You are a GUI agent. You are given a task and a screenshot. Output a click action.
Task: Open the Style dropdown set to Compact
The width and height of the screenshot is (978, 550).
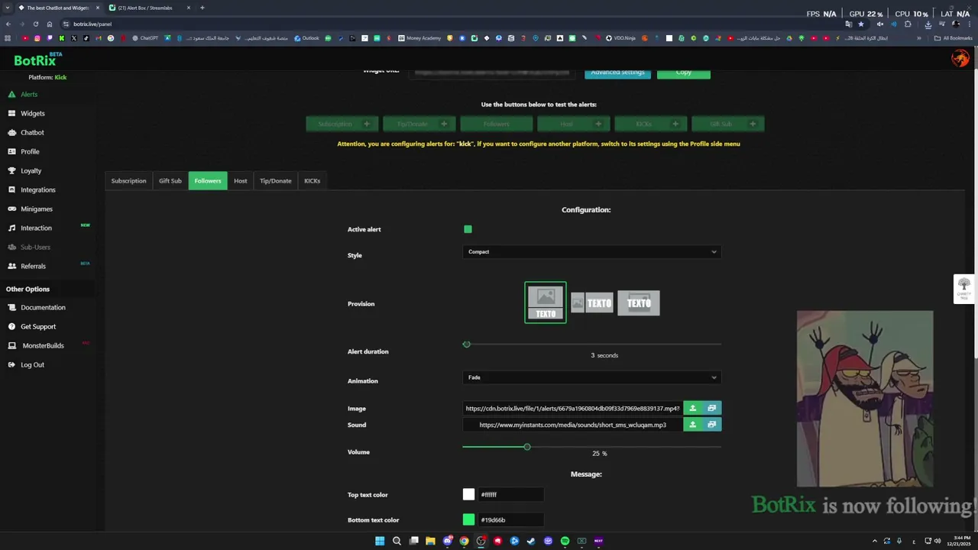[592, 251]
